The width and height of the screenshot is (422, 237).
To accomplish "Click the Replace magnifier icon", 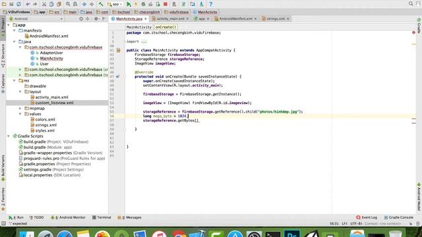I will [x=75, y=4].
